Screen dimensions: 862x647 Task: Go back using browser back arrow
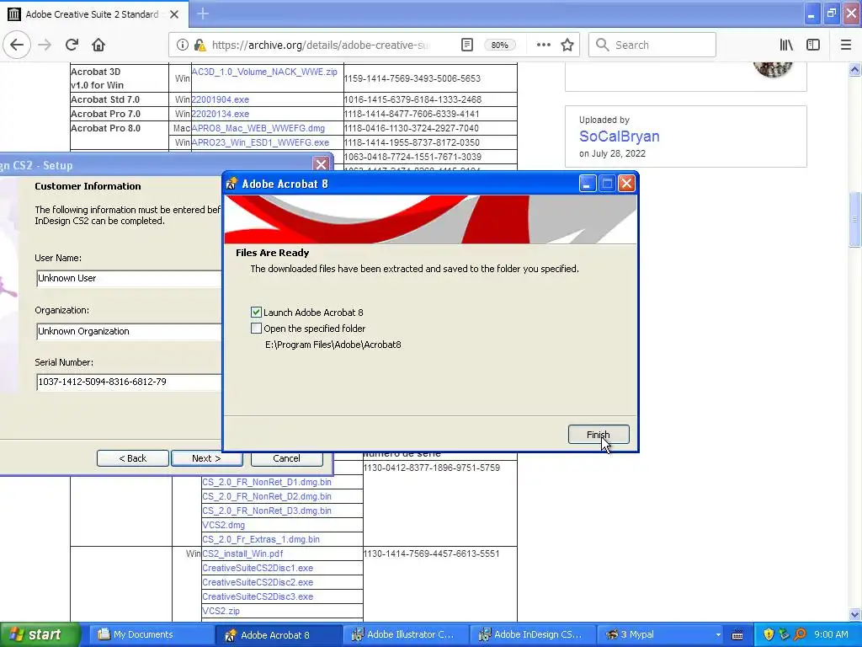pyautogui.click(x=17, y=45)
